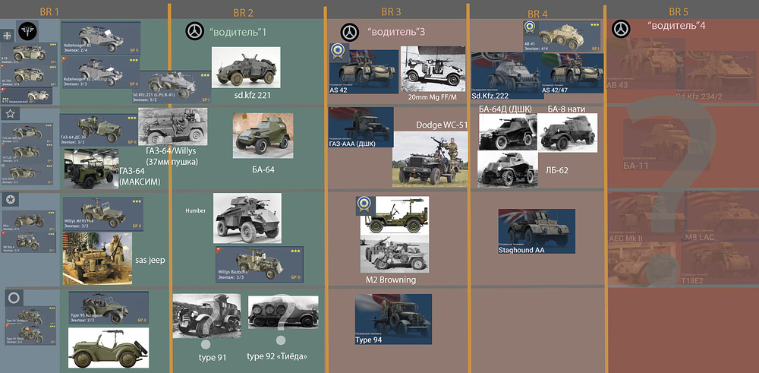Select the Soviet star faction icon

pos(10,114)
